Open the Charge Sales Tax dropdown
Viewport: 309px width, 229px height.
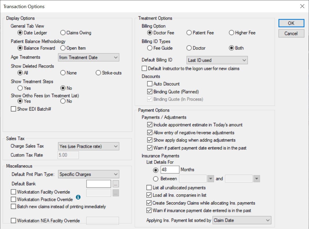(89, 146)
